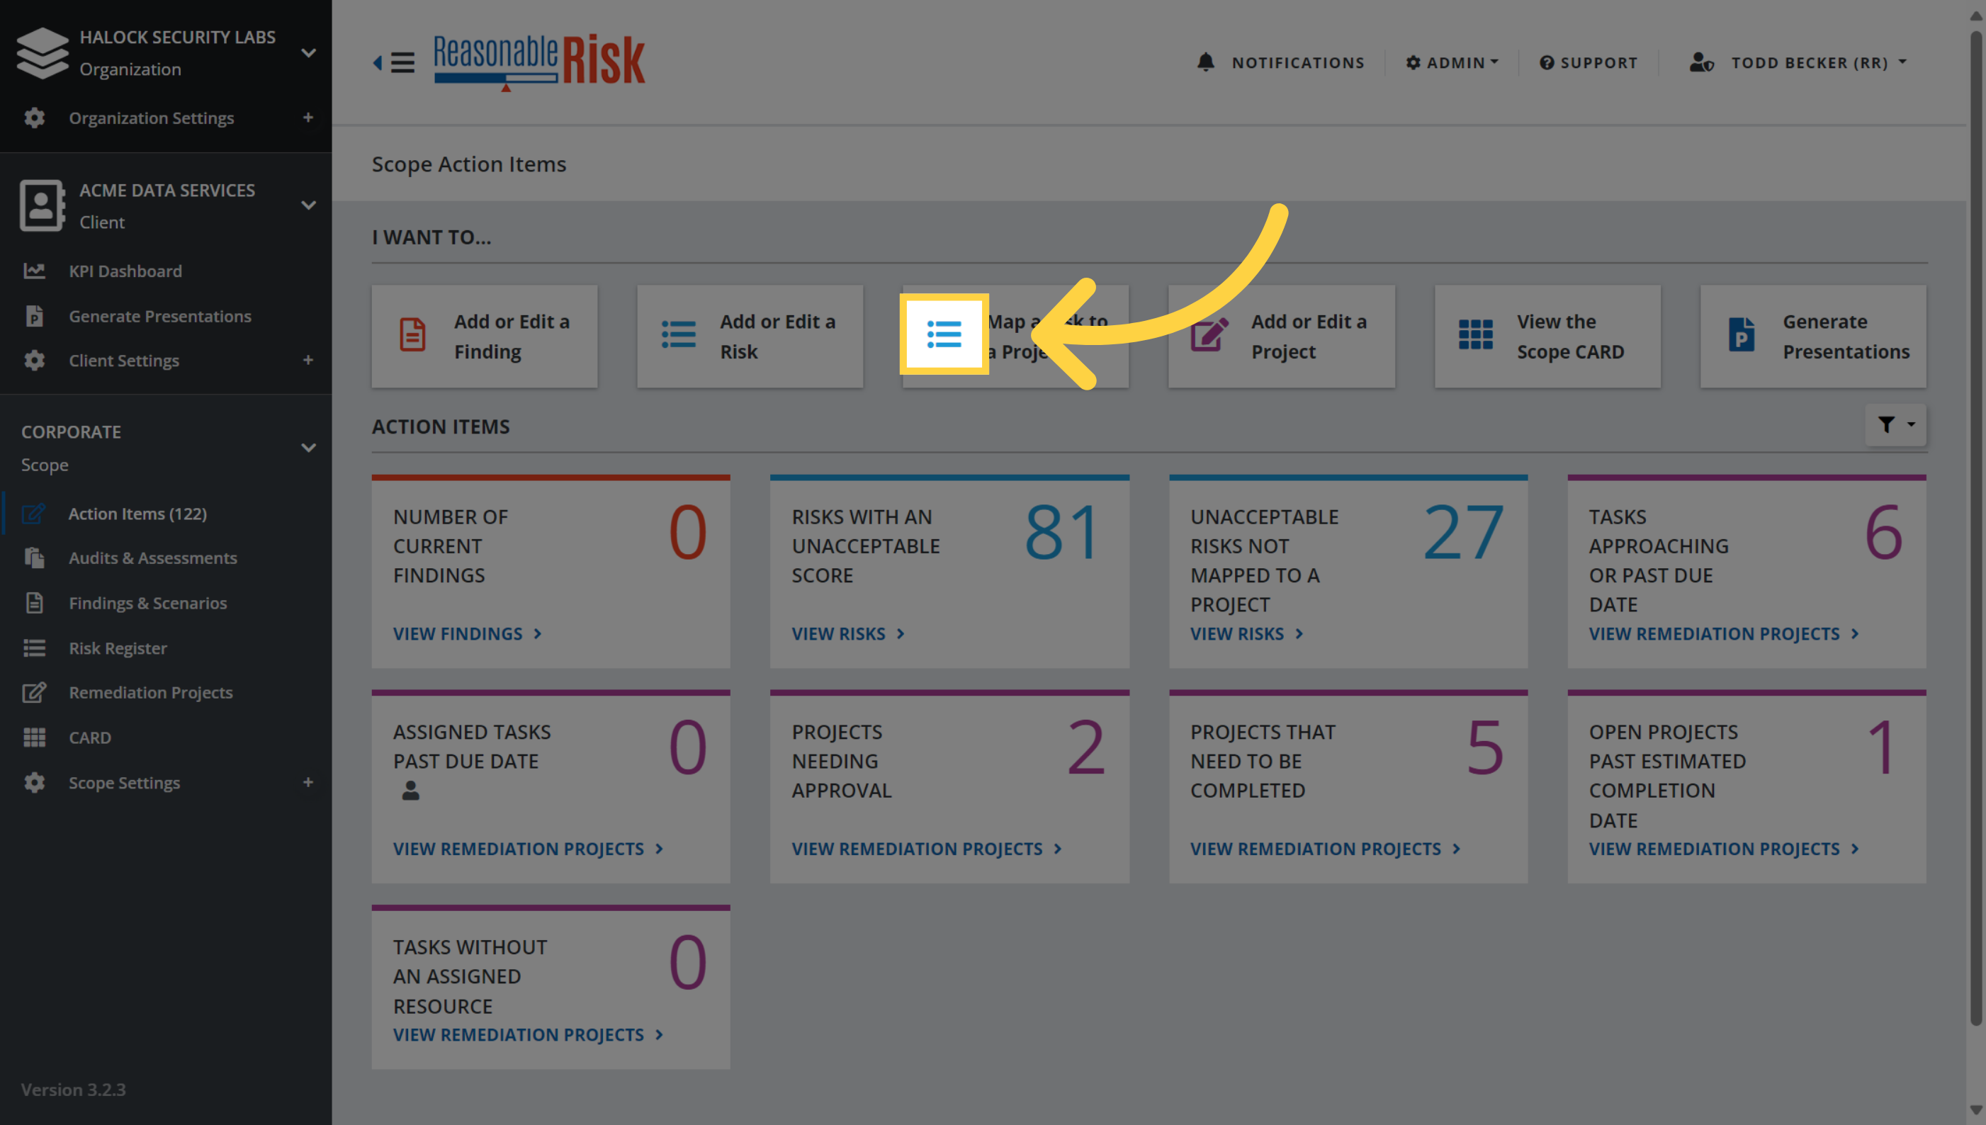Expand the Halock Security Labs organization chevron
The width and height of the screenshot is (1986, 1125).
pyautogui.click(x=308, y=53)
